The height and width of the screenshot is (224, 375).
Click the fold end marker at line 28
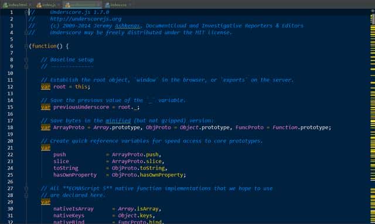(26, 195)
